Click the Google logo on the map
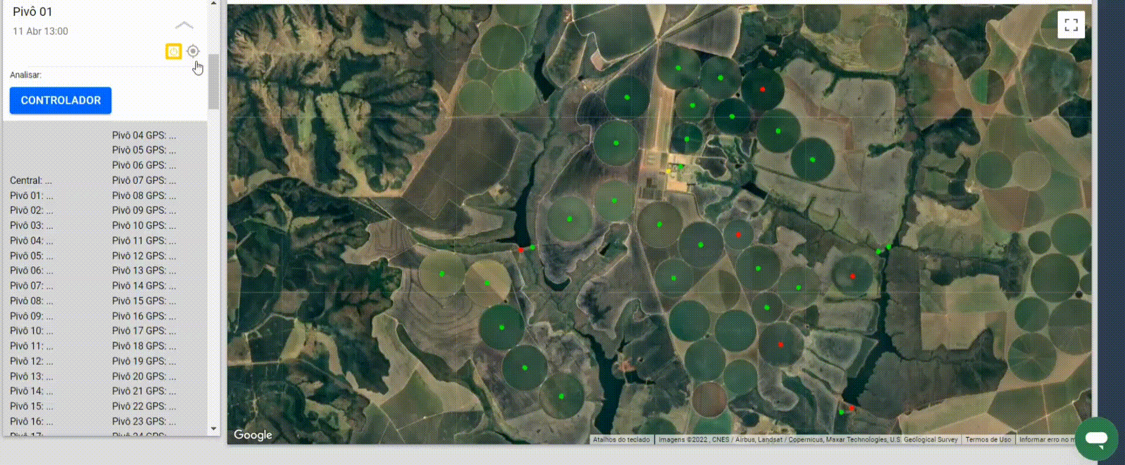The height and width of the screenshot is (465, 1125). pos(253,435)
